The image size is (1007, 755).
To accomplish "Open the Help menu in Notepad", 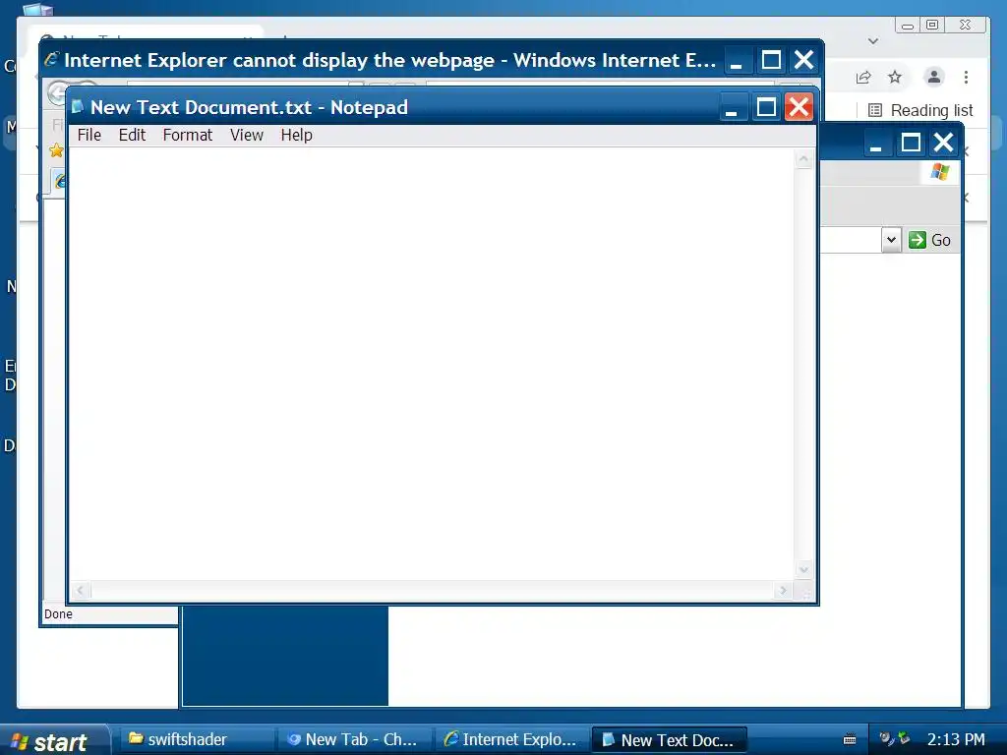I will pos(296,136).
